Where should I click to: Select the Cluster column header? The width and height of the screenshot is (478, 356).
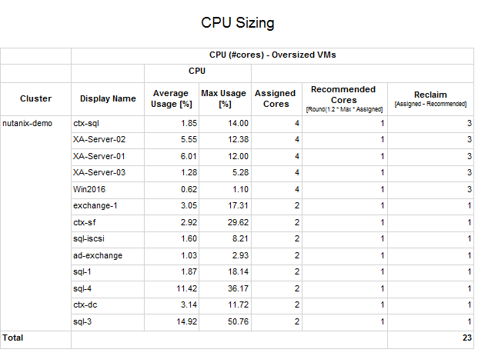pyautogui.click(x=36, y=98)
